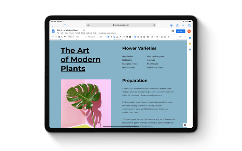Open Tasks in side panel
Screen dimensions: 242x151
[190, 50]
